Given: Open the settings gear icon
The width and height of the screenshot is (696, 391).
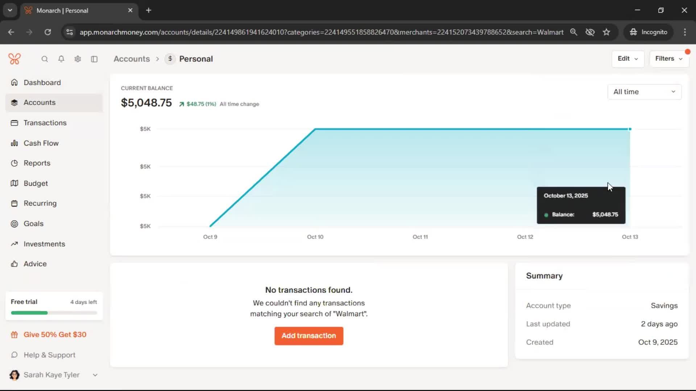Looking at the screenshot, I should pyautogui.click(x=78, y=59).
